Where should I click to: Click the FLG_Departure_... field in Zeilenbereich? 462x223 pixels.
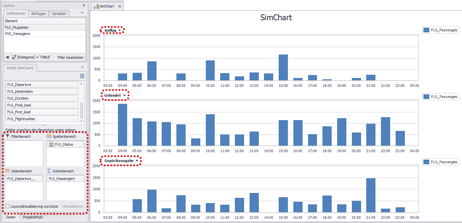pos(24,179)
